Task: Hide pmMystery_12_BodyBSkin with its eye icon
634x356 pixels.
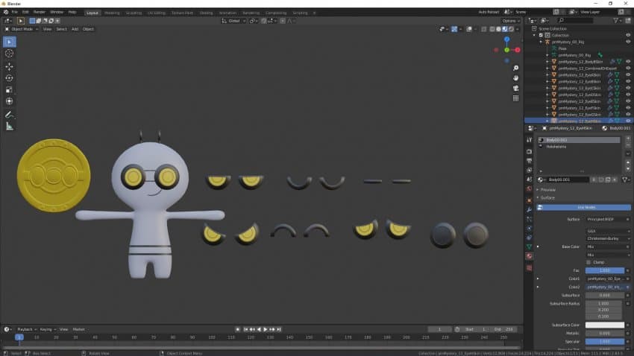Action: [x=628, y=61]
